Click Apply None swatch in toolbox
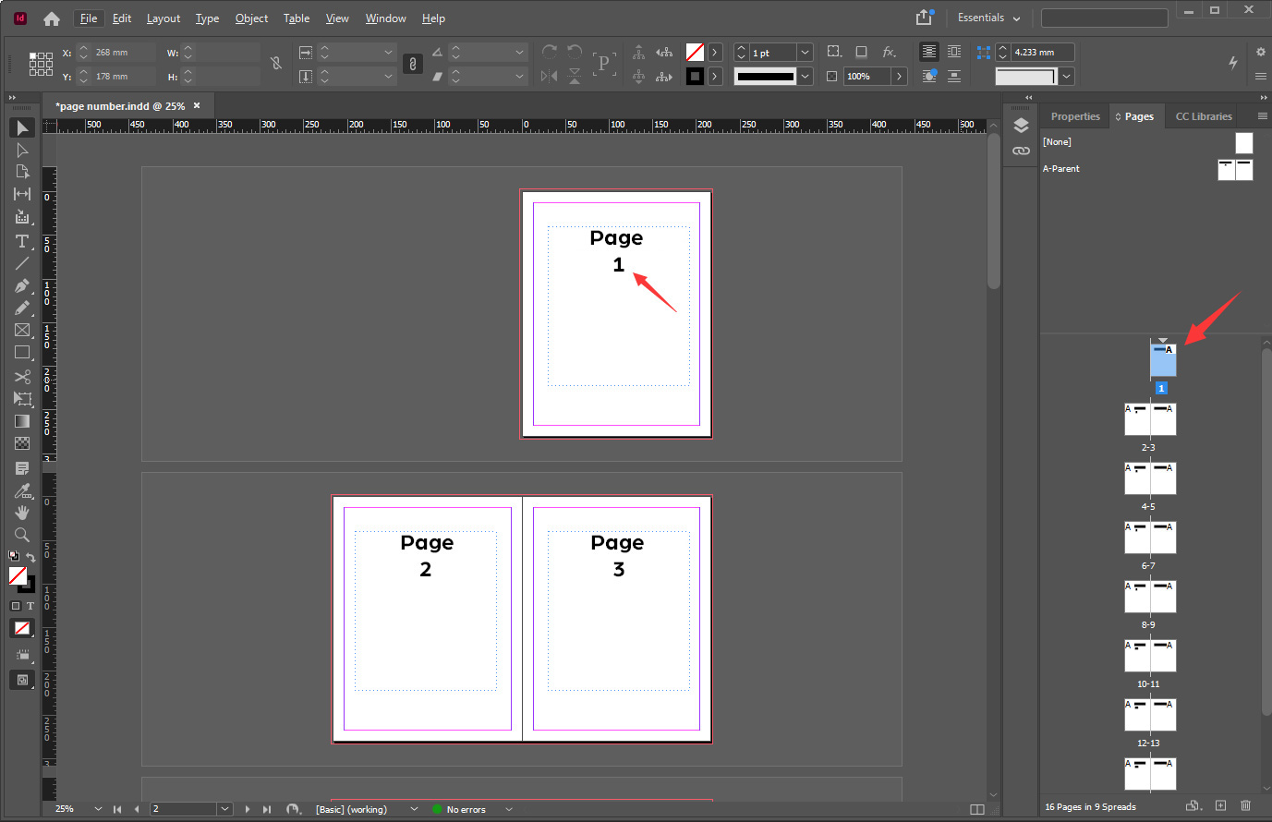 click(x=22, y=628)
